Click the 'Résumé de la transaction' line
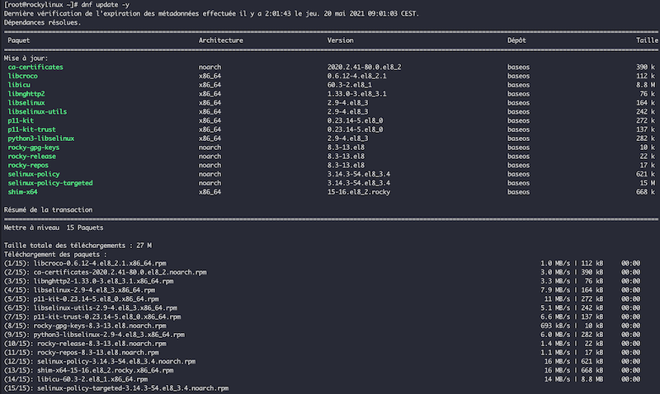This screenshot has width=660, height=394. (x=48, y=210)
